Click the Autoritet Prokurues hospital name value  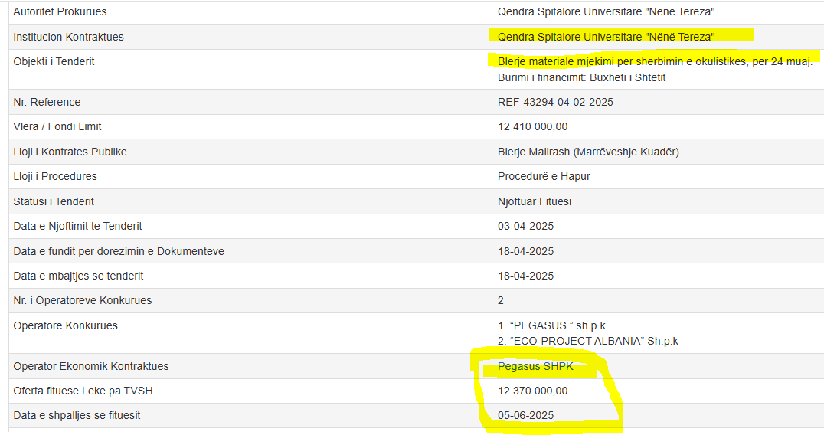(x=606, y=11)
